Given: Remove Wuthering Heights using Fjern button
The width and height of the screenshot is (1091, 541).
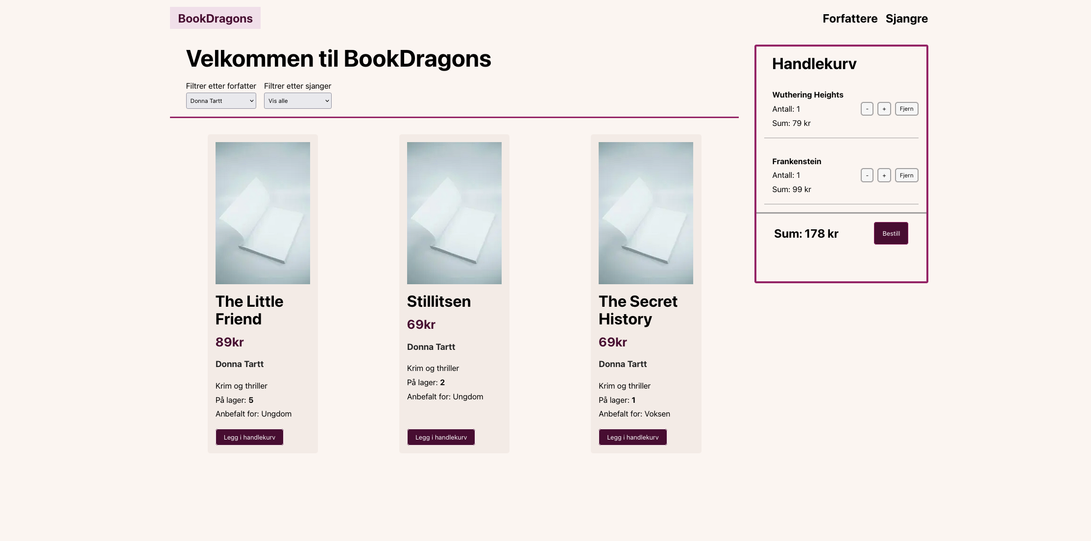Looking at the screenshot, I should coord(906,109).
